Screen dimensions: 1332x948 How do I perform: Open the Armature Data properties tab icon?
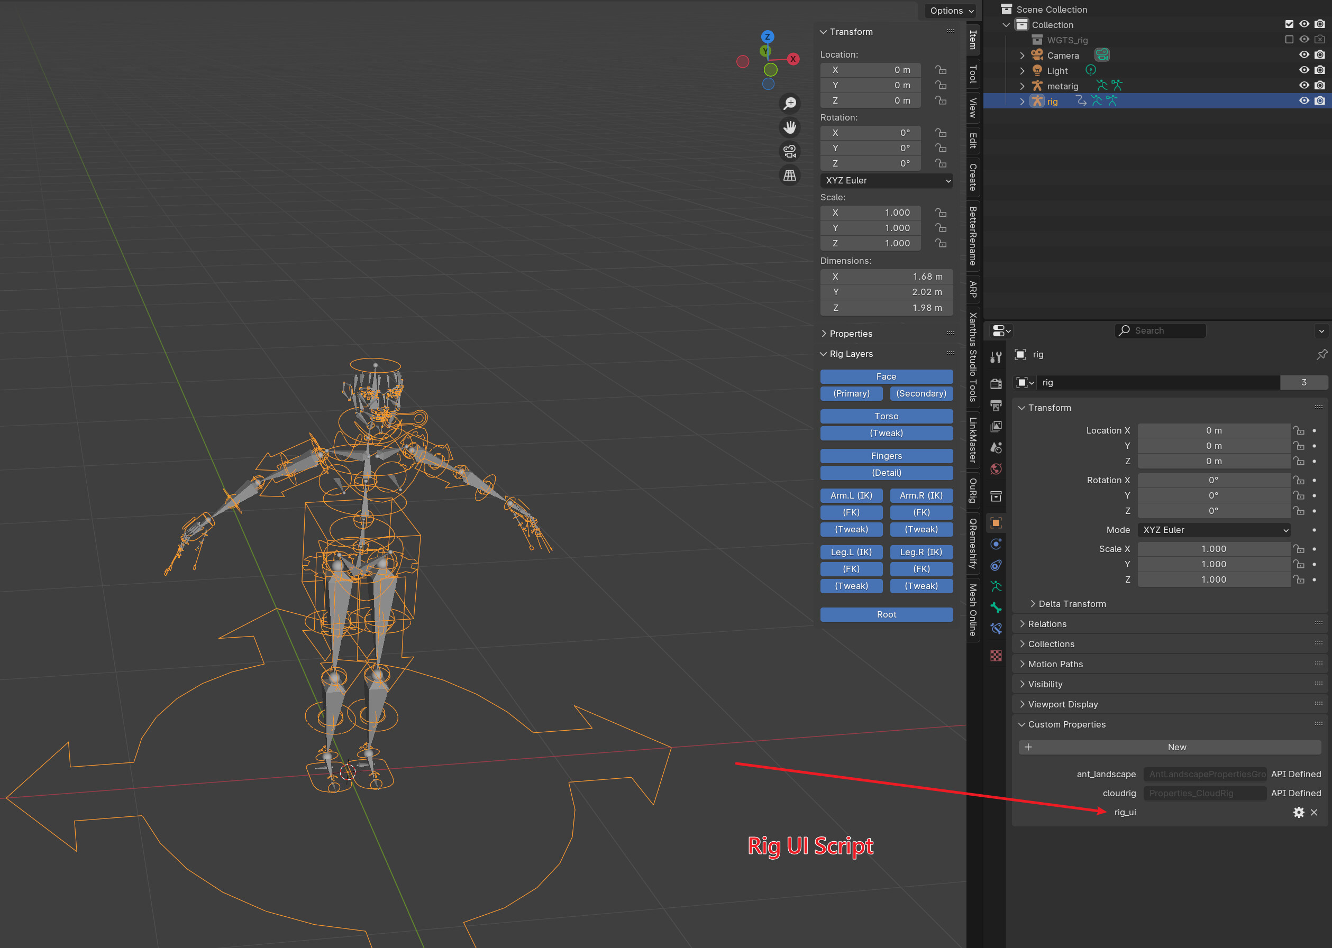point(996,587)
